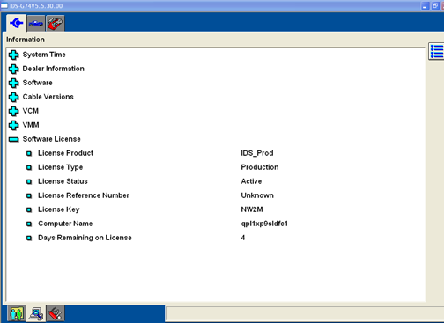444x323 pixels.
Task: Minimize the IDS window
Action: tap(425, 6)
